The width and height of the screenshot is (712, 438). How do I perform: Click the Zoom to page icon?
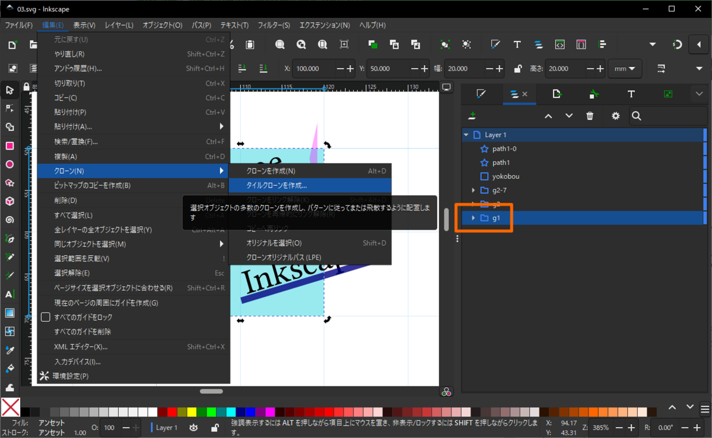click(x=322, y=45)
